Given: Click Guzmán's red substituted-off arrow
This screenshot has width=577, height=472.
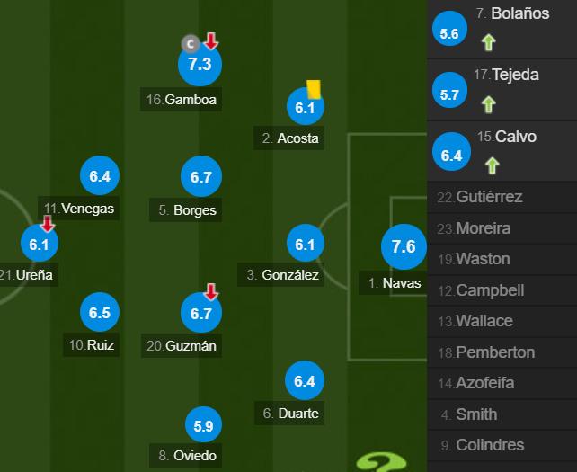Looking at the screenshot, I should click(211, 291).
